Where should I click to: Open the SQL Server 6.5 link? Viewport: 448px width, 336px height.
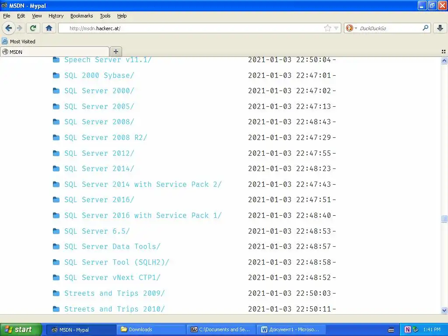(x=97, y=231)
